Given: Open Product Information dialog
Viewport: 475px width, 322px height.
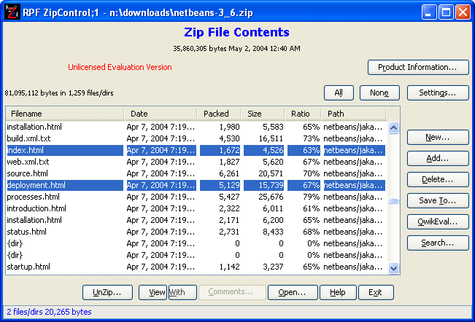Looking at the screenshot, I should tap(418, 67).
